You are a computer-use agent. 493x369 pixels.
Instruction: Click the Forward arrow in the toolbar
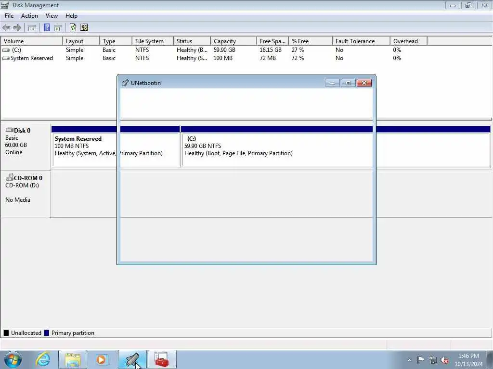point(17,27)
